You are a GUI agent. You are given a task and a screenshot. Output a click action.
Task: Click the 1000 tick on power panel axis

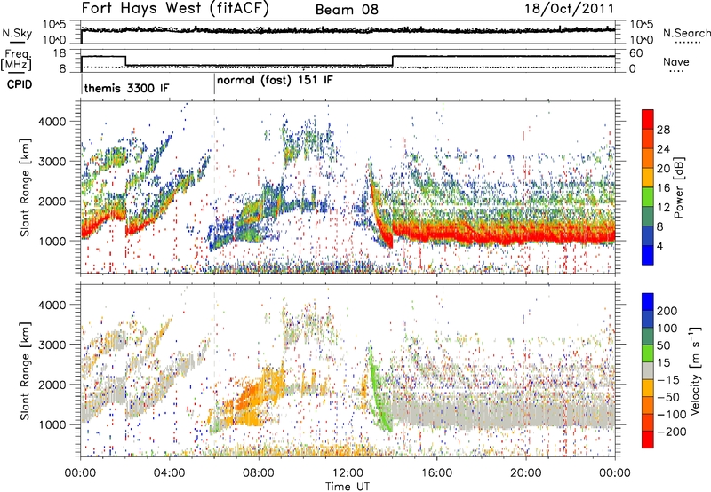[x=52, y=241]
